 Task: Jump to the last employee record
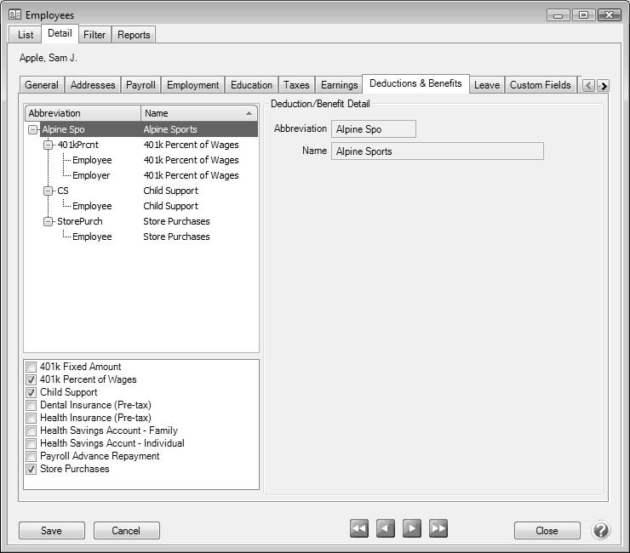438,529
